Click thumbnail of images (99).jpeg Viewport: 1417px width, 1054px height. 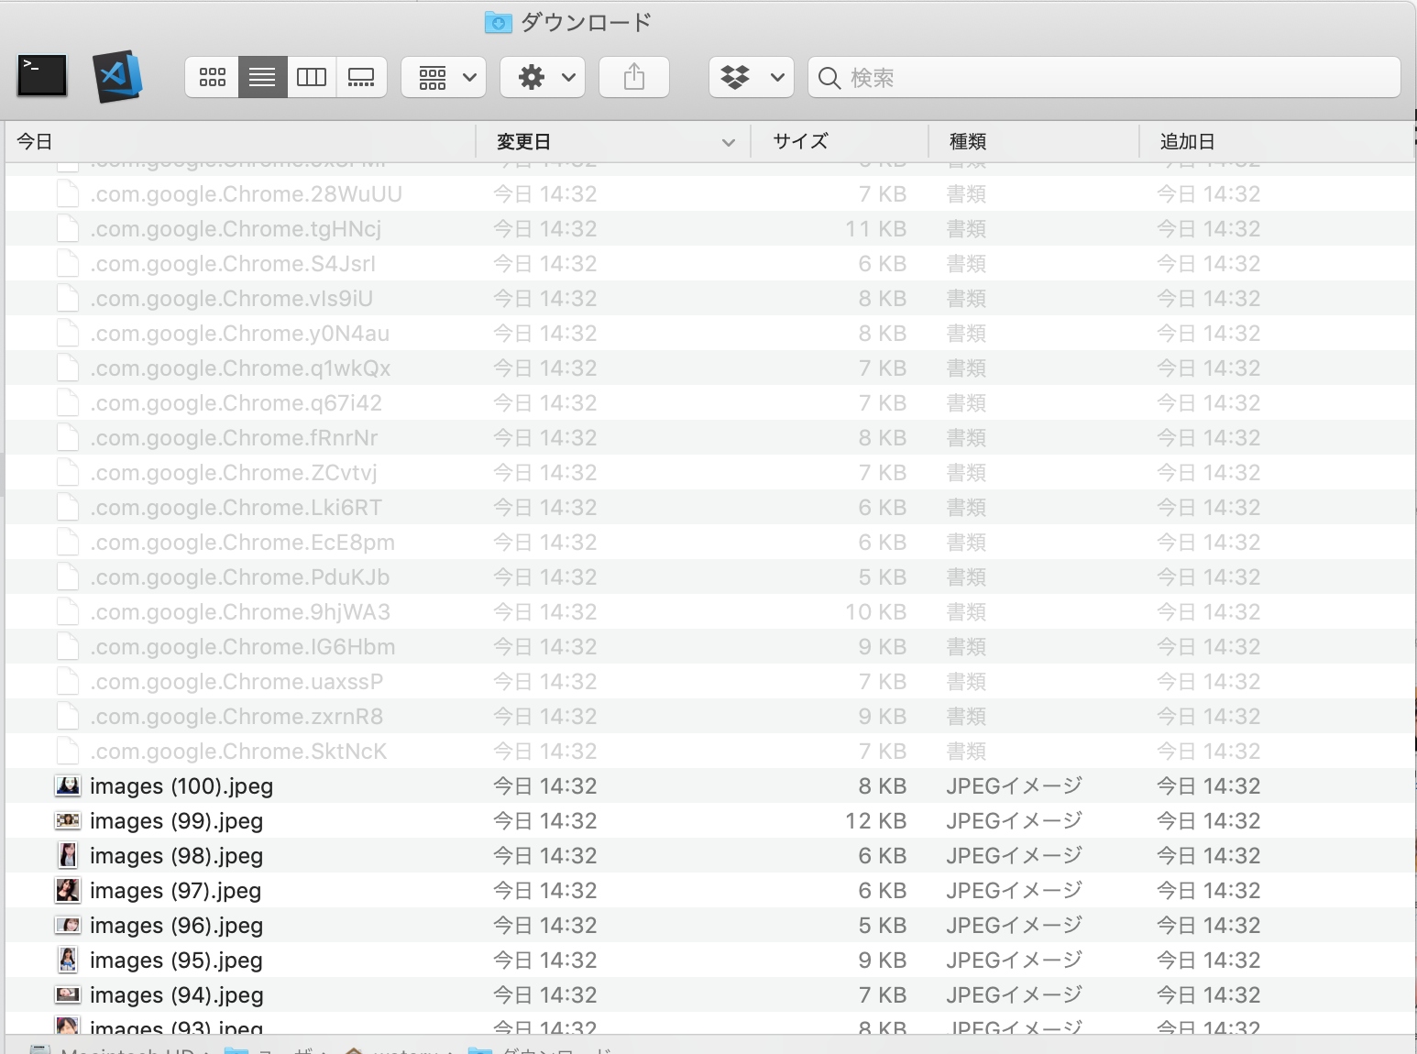tap(68, 820)
